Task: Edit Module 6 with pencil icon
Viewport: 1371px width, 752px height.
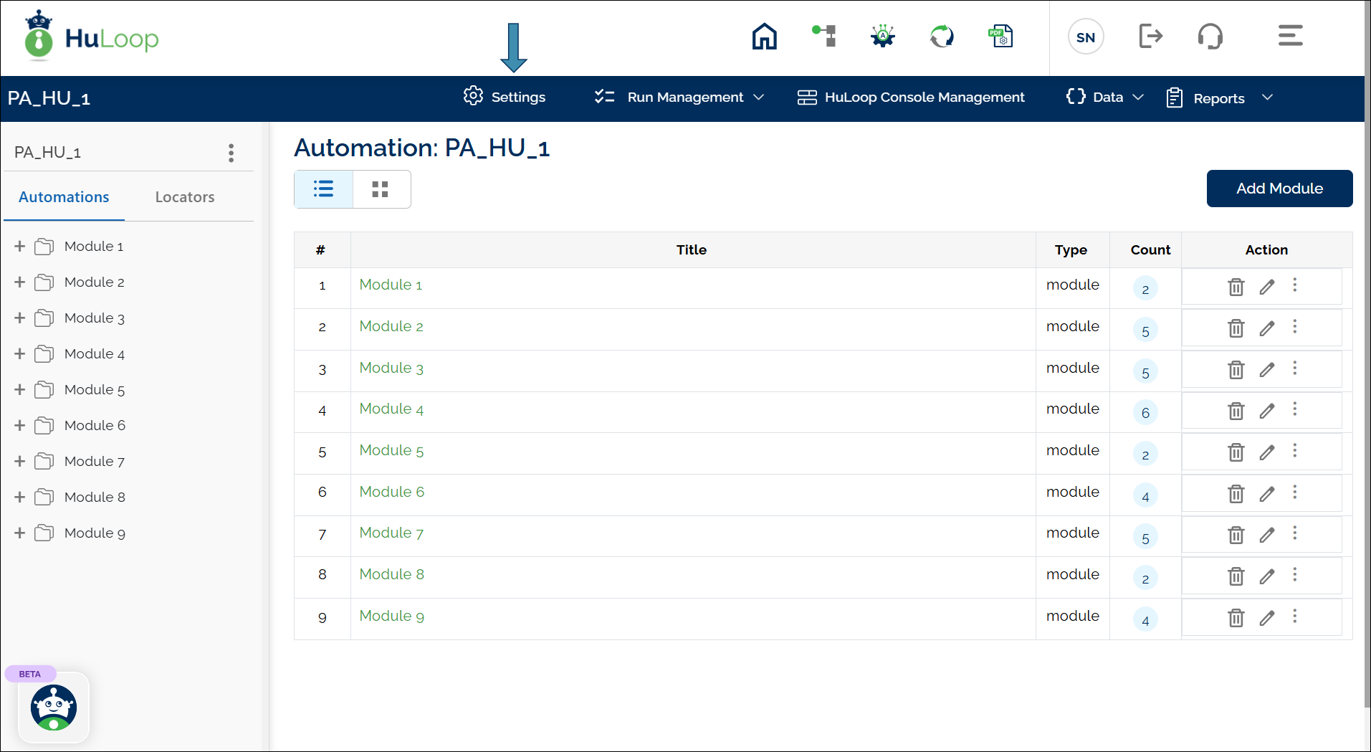Action: (1267, 494)
